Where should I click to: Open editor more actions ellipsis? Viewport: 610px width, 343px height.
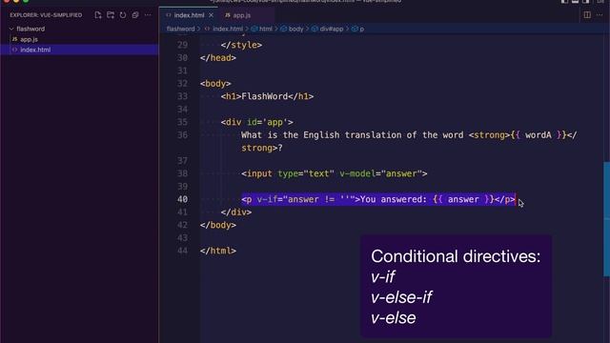tap(600, 15)
